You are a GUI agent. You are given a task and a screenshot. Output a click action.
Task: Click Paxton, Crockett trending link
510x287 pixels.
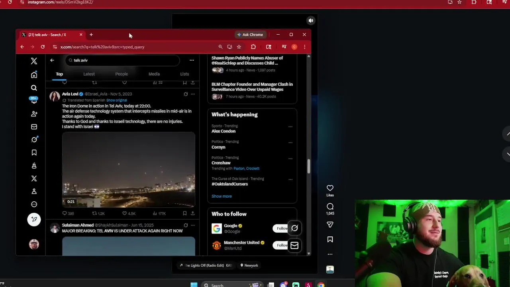[246, 169]
